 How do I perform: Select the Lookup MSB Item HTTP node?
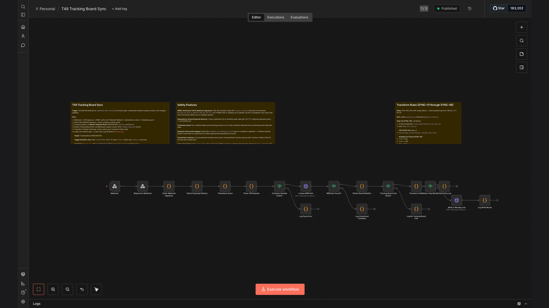[306, 186]
